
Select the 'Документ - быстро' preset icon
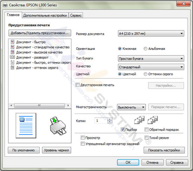(12, 42)
